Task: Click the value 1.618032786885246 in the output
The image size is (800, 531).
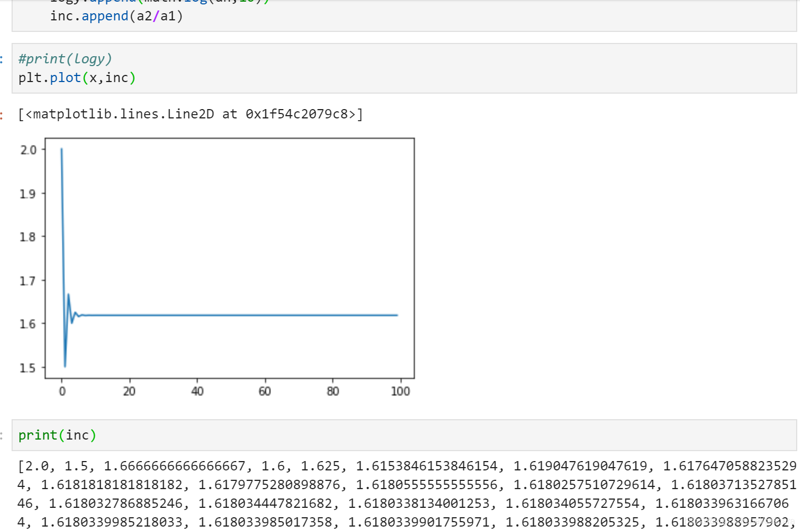Action: coord(116,503)
